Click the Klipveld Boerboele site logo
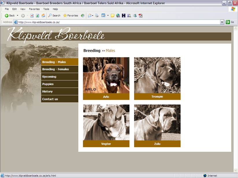The image size is (238, 178). [56, 35]
